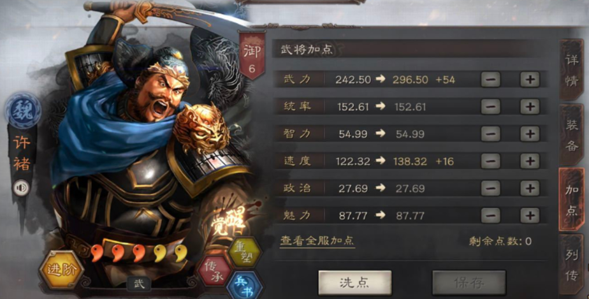Add a point to 智力
This screenshot has height=299, width=589.
point(530,134)
